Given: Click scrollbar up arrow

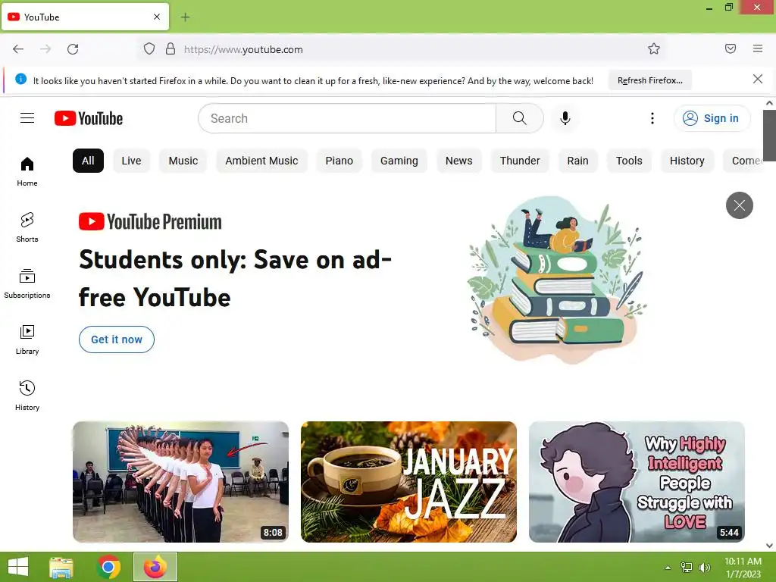Looking at the screenshot, I should (x=769, y=103).
